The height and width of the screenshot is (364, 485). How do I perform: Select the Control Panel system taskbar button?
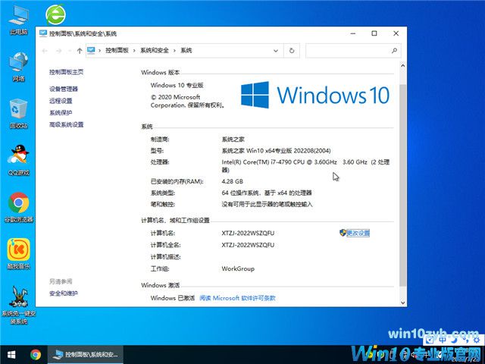[86, 355]
